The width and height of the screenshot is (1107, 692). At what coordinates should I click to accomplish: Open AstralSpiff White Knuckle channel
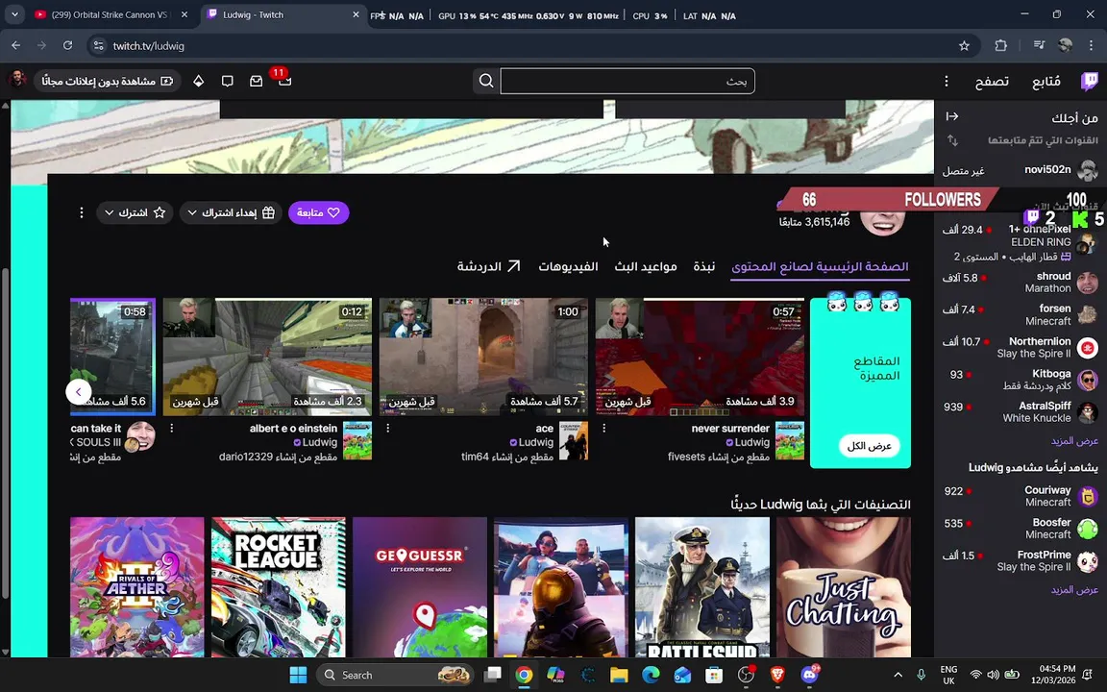[x=1021, y=412]
